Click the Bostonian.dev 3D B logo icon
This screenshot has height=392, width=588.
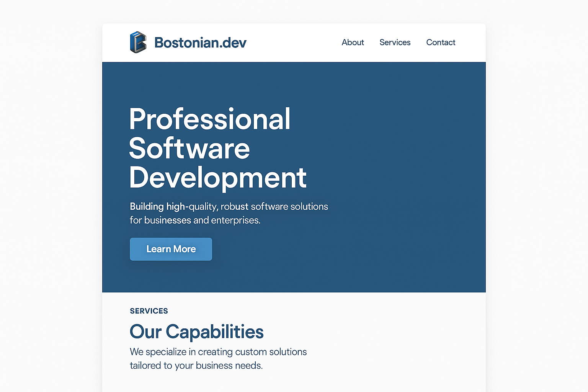click(x=138, y=42)
